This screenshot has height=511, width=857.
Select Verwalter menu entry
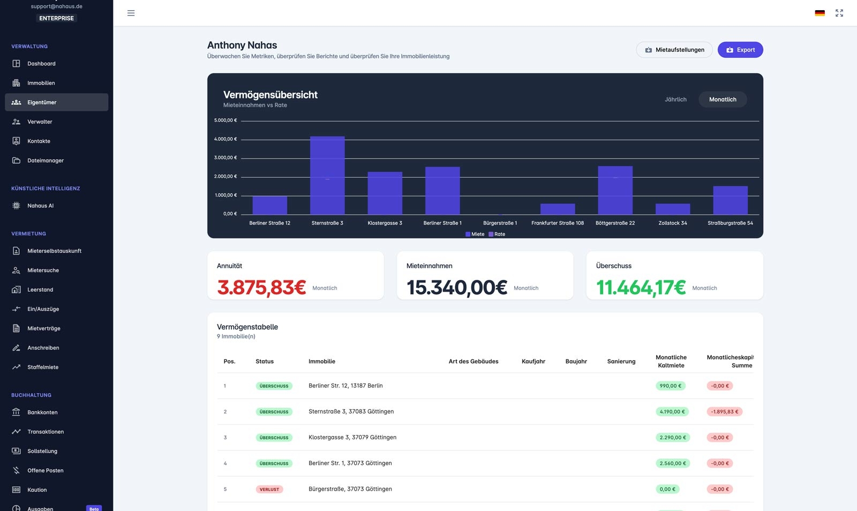(x=56, y=122)
